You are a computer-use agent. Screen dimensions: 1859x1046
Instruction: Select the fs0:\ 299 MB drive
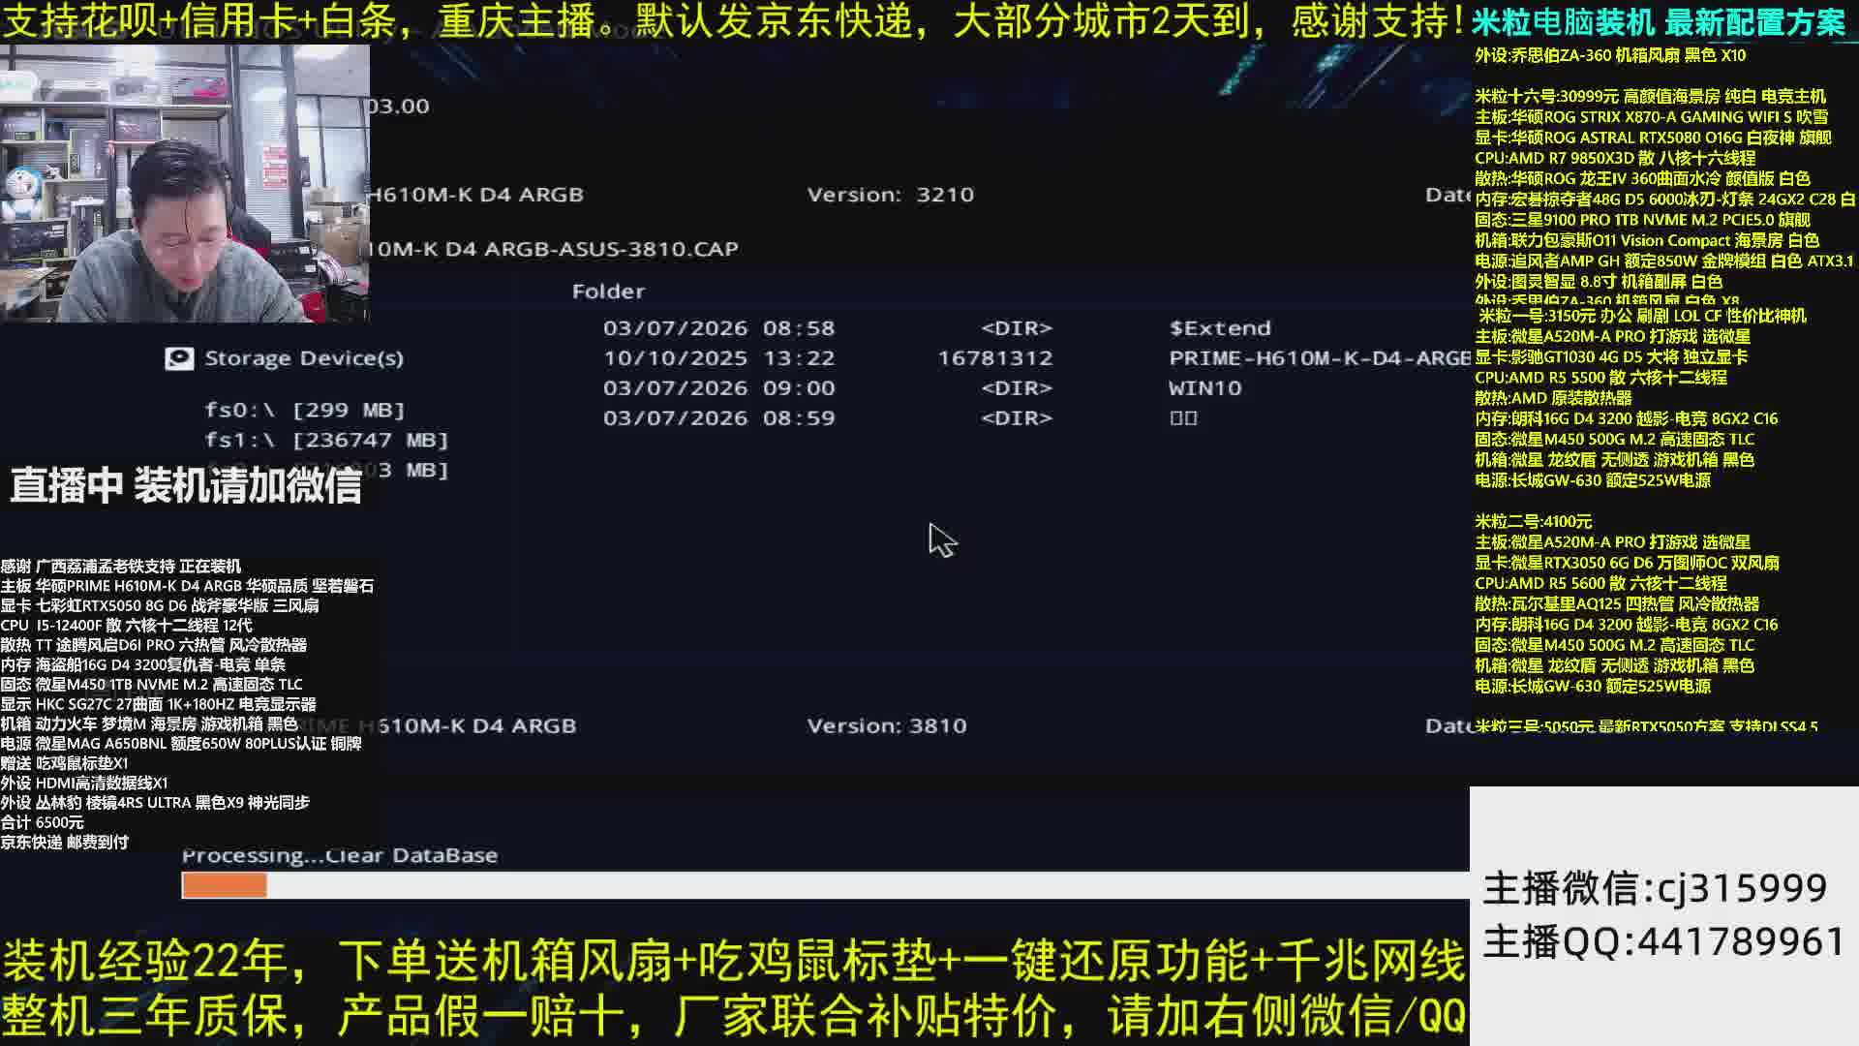pos(304,410)
